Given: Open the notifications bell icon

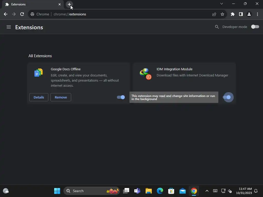Looking at the screenshot, I should pyautogui.click(x=256, y=191).
